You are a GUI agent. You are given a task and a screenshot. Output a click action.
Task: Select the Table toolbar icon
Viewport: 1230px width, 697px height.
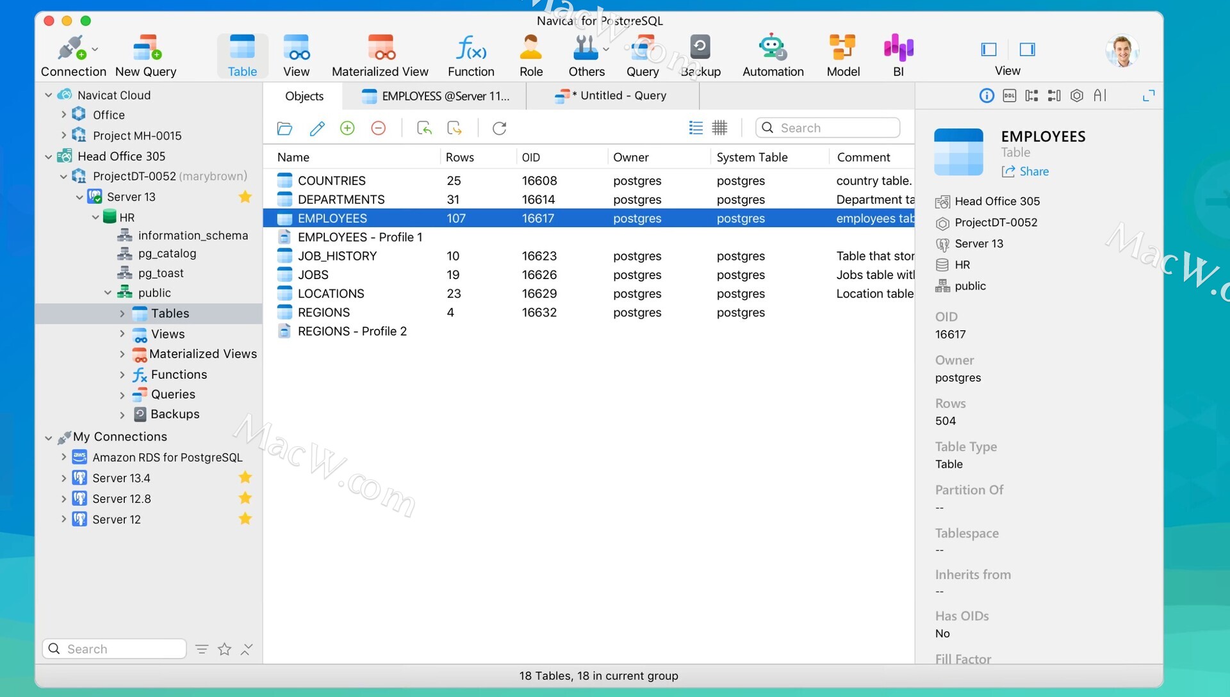pyautogui.click(x=242, y=56)
